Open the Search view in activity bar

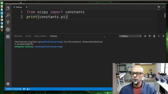(8, 15)
